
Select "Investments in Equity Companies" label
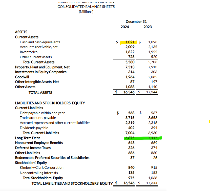pos(41,72)
